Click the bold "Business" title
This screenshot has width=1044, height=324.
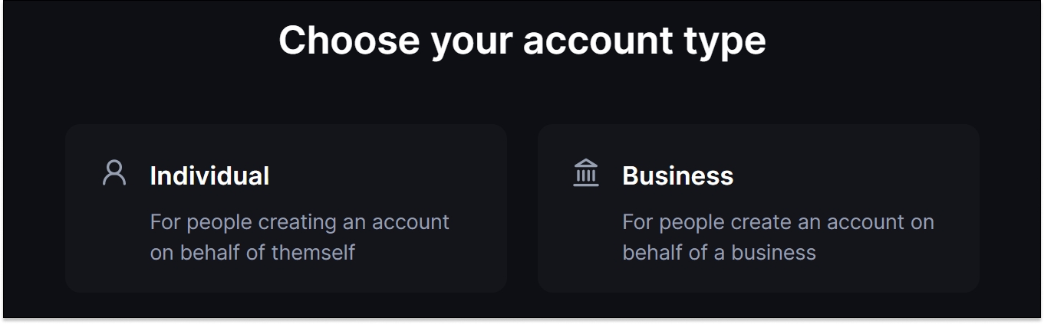pos(677,175)
